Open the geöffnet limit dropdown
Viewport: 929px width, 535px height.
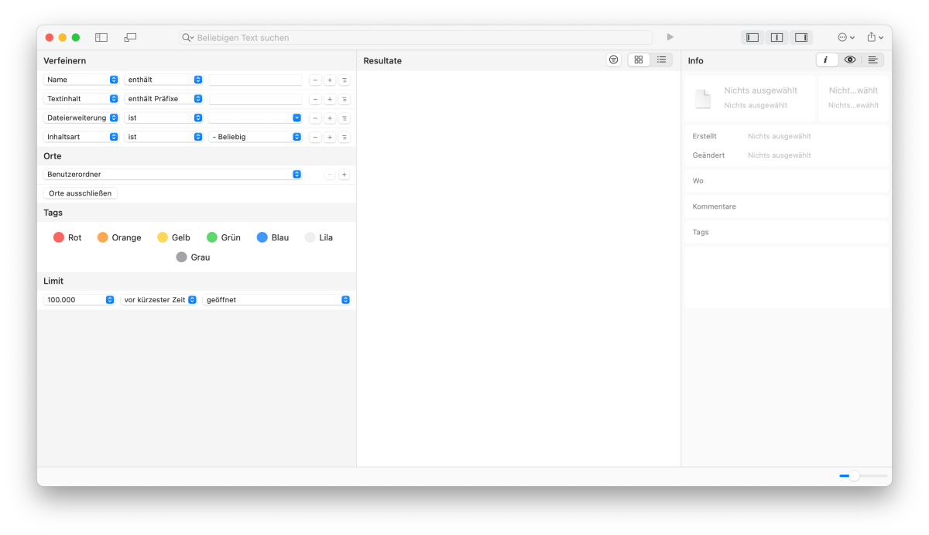[277, 300]
